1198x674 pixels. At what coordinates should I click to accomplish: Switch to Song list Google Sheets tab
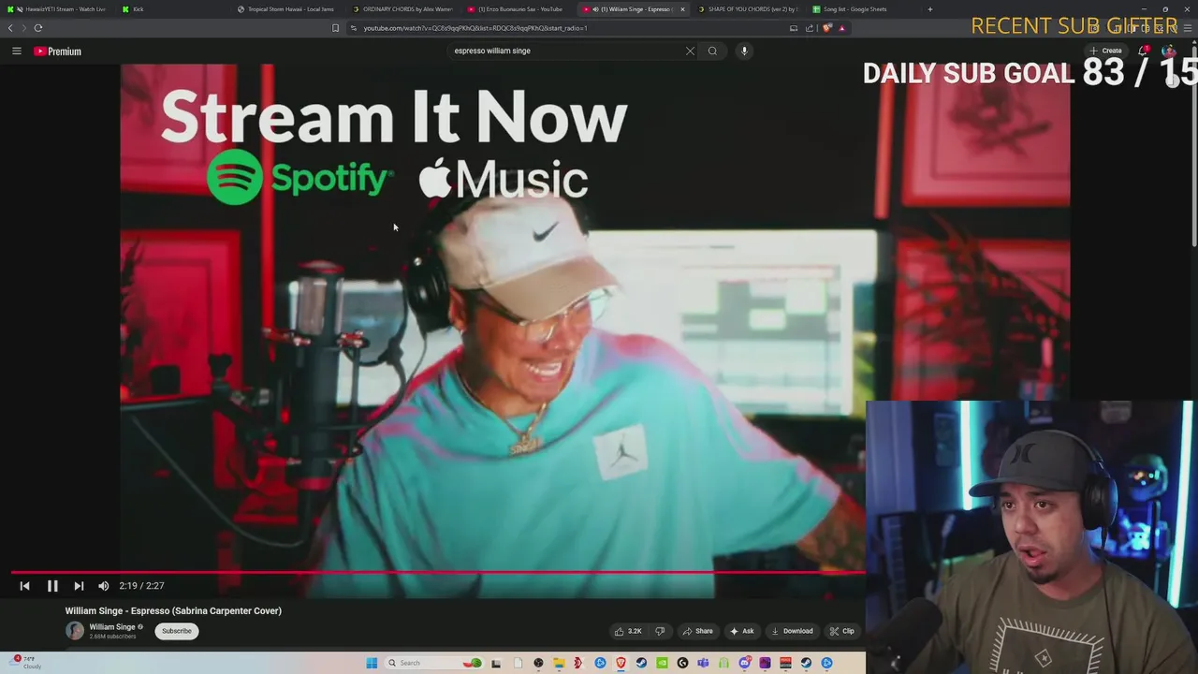863,9
